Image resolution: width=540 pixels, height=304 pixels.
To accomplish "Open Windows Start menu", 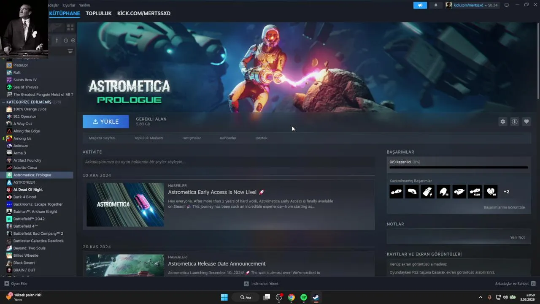I will pos(224,297).
